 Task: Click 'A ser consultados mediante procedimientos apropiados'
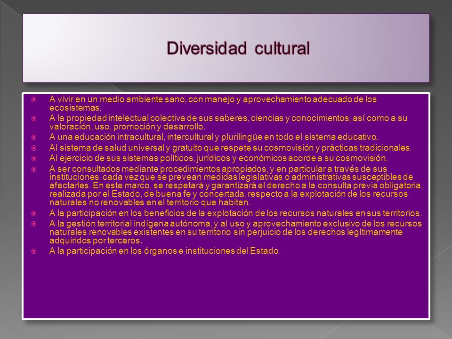coord(159,169)
